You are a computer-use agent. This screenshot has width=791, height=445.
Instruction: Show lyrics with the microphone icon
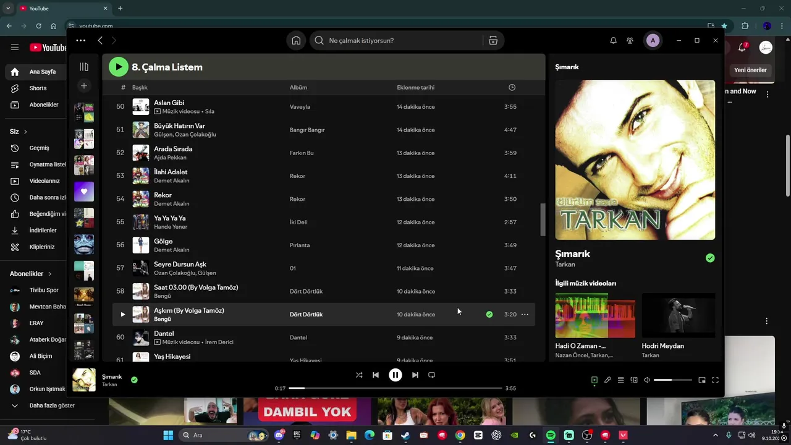607,380
